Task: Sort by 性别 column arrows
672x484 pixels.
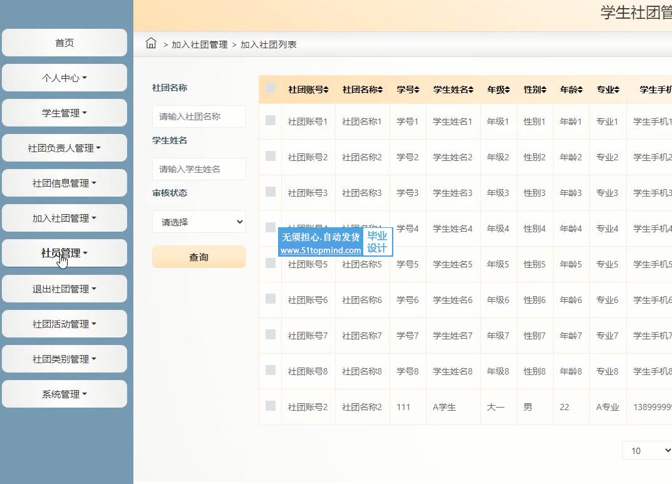Action: click(544, 90)
